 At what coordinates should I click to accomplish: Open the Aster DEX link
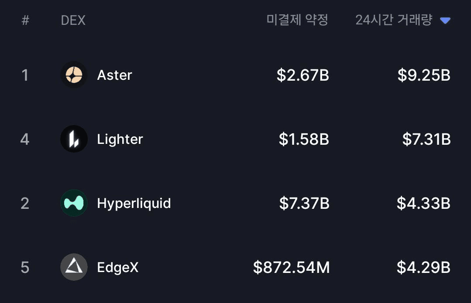point(114,75)
